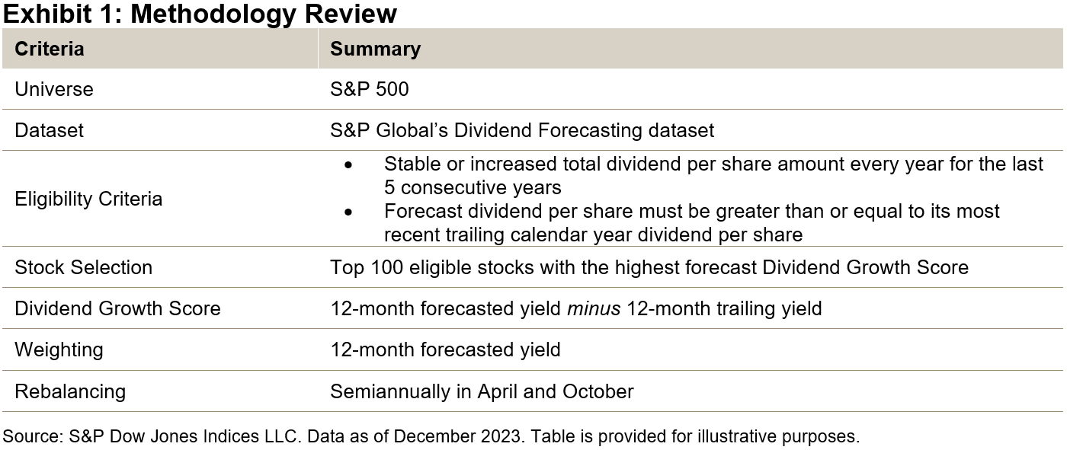Image resolution: width=1067 pixels, height=450 pixels.
Task: Click the S&P Dow Jones Indices source note
Action: coord(431,436)
